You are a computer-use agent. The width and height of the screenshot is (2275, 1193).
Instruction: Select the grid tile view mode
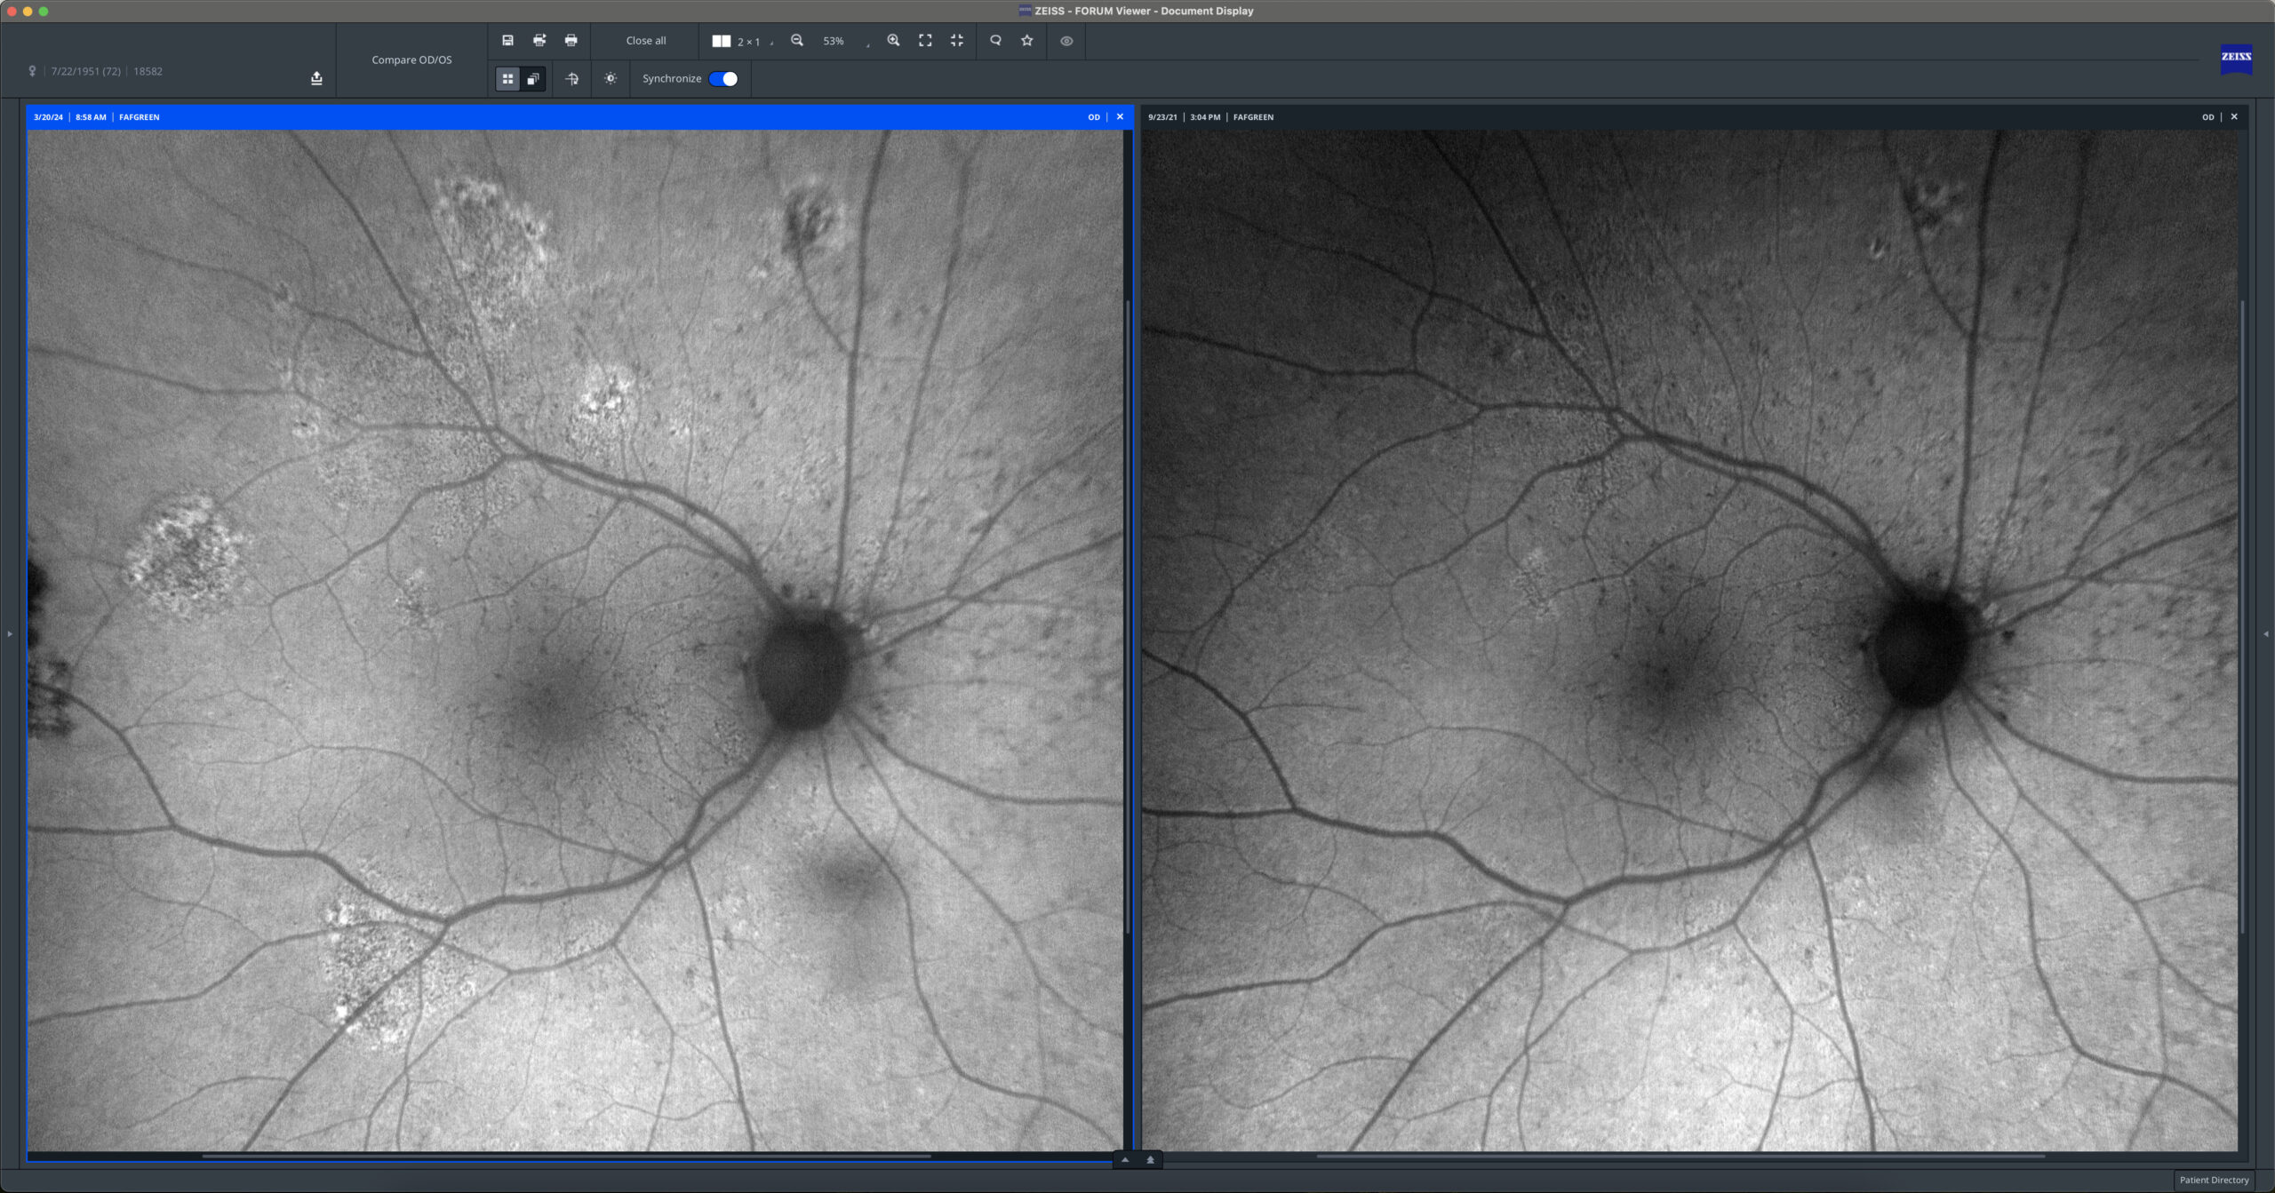(x=507, y=79)
